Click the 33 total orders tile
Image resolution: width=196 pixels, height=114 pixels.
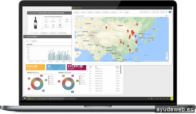point(56,67)
